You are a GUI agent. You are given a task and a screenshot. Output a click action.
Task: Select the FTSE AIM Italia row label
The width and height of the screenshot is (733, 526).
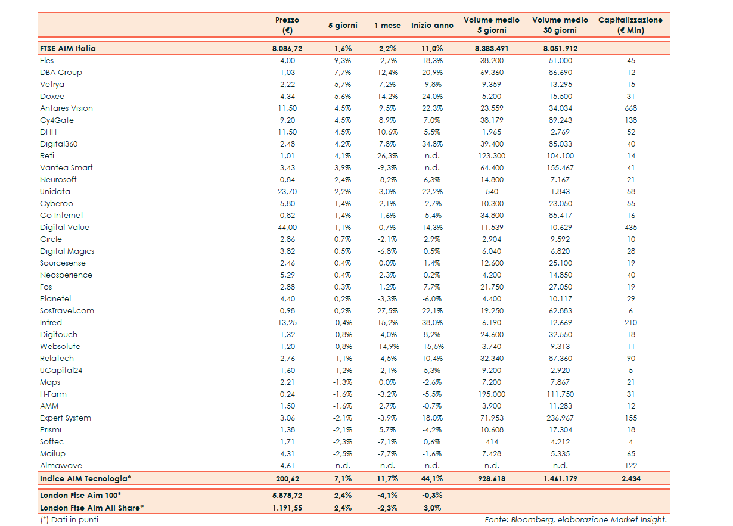point(68,49)
